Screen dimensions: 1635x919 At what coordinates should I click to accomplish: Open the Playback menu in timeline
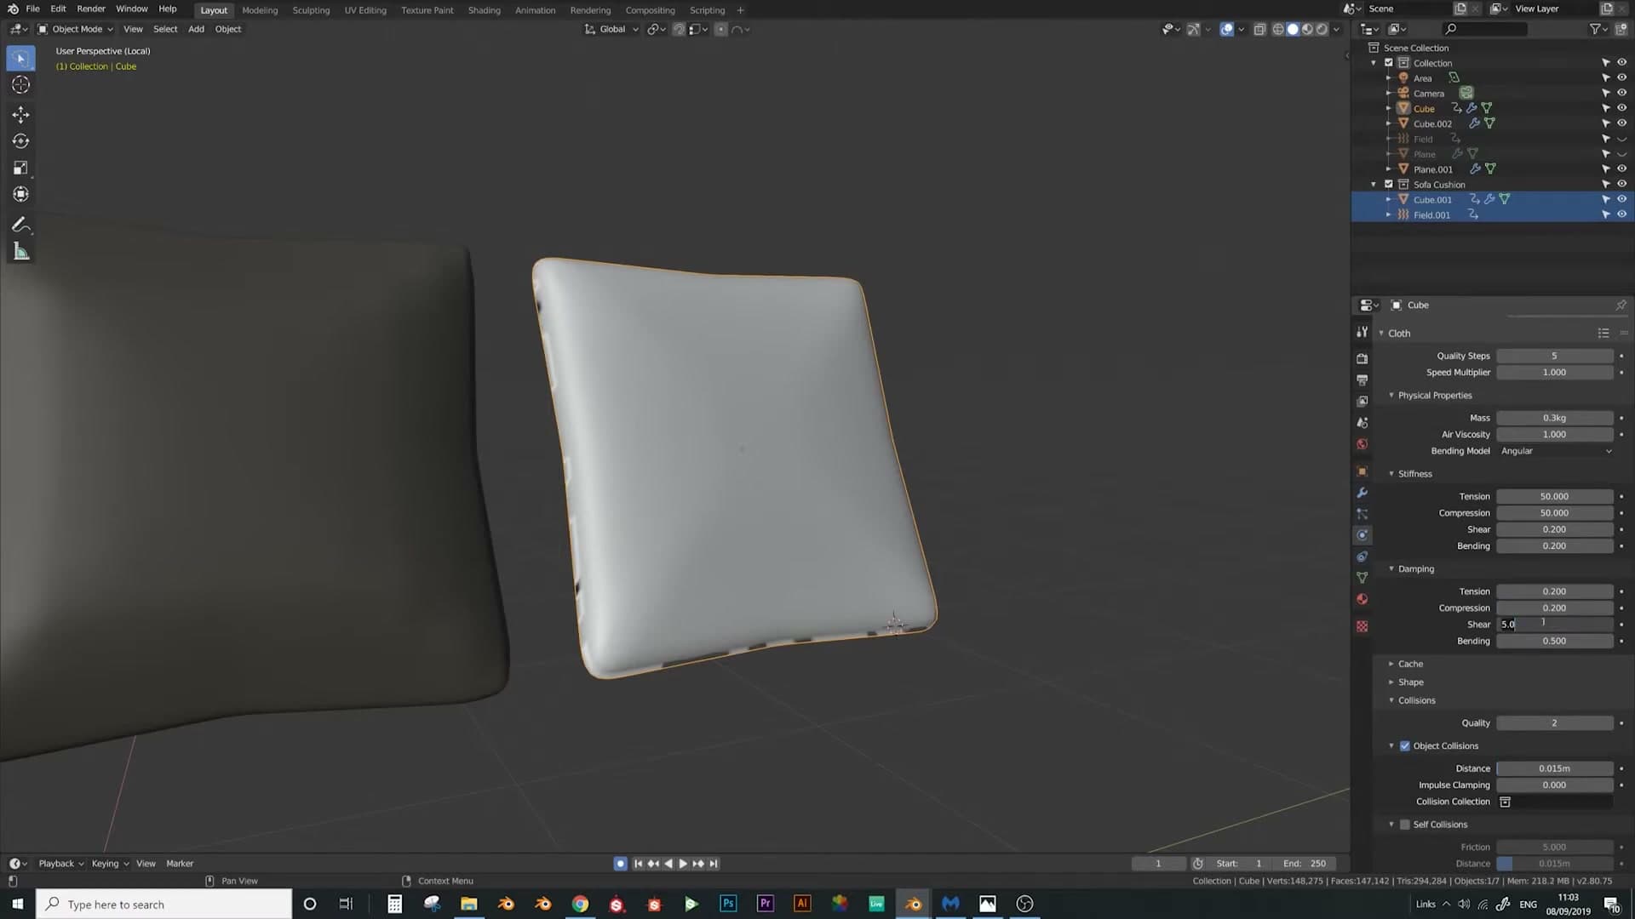pos(60,864)
